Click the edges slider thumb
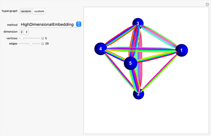 pos(31,44)
